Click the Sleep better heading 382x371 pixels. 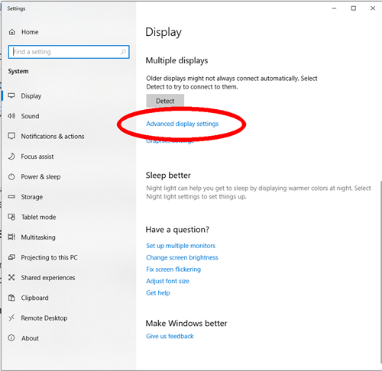(168, 176)
